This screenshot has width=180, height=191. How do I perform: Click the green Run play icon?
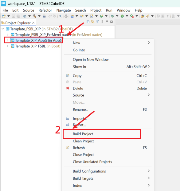tap(122, 16)
